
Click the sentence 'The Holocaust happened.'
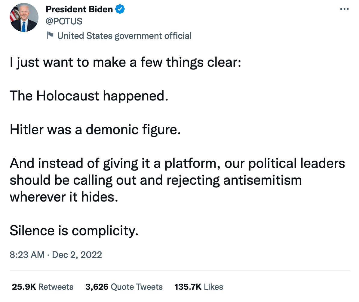(x=88, y=96)
